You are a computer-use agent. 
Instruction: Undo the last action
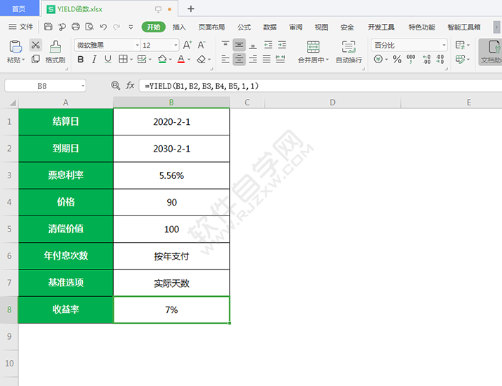coord(103,27)
